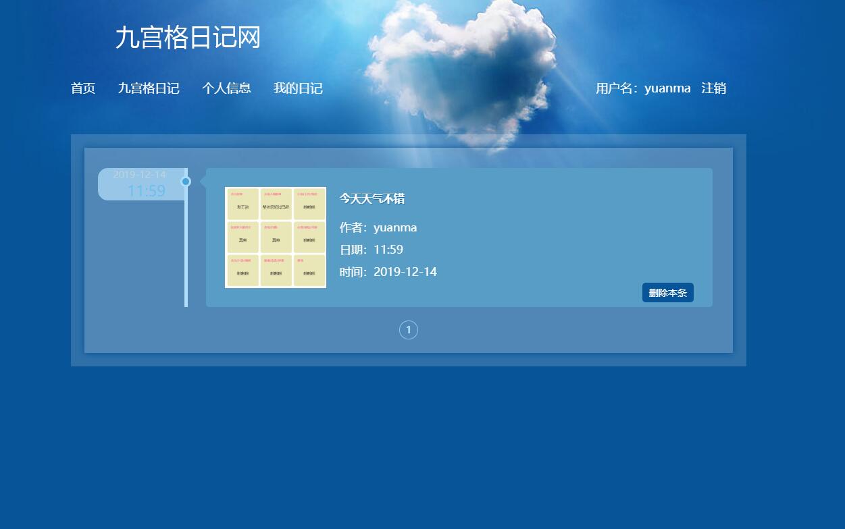Click the nine-grid diary thumbnail image
The image size is (845, 529).
[276, 236]
